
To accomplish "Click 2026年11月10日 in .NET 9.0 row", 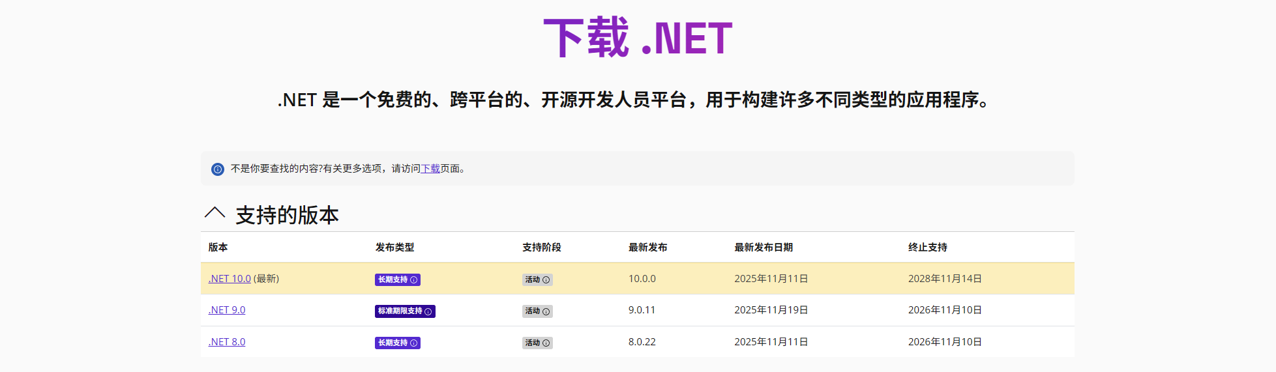I will tap(945, 310).
